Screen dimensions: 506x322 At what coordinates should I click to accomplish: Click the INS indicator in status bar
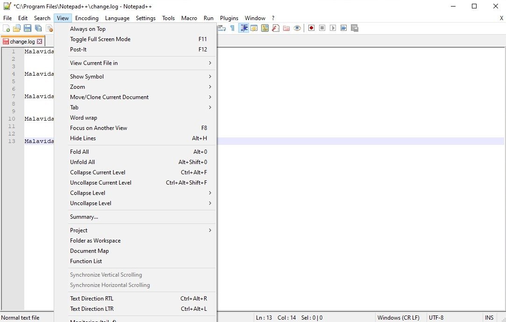tap(489, 318)
